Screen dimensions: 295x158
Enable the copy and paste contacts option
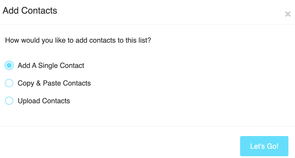[x=9, y=83]
